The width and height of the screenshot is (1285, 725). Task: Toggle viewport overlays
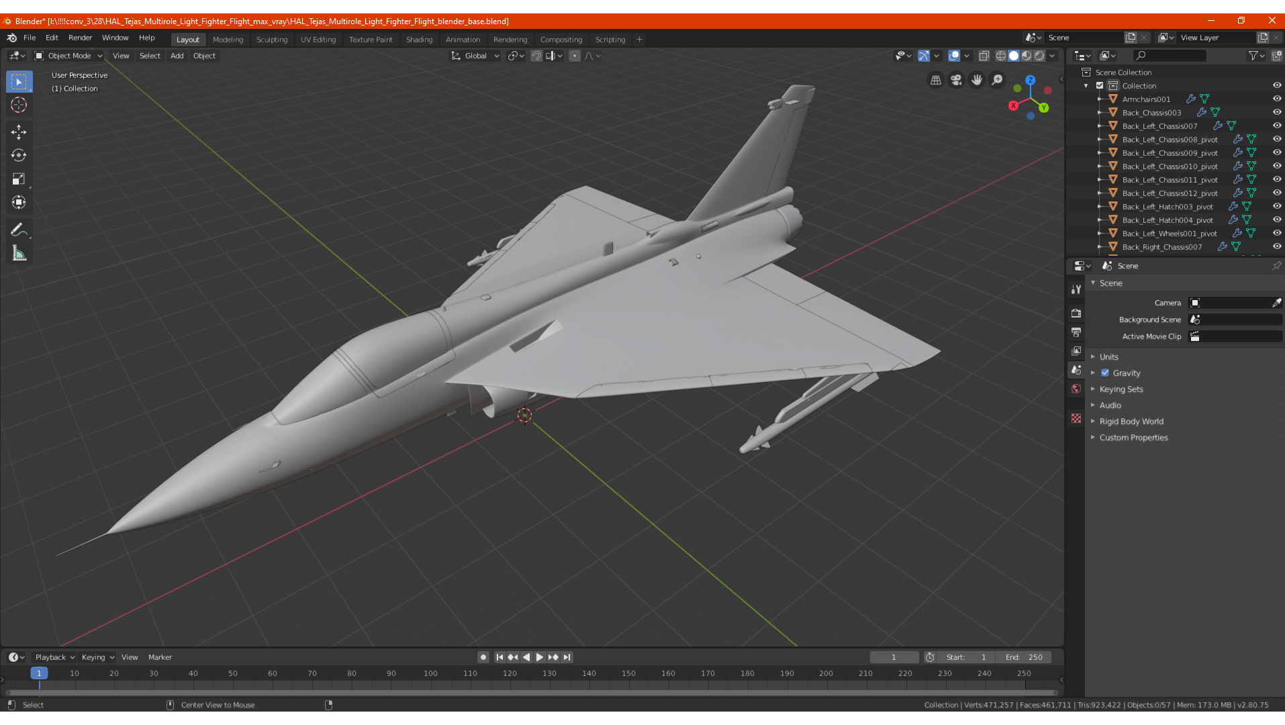click(x=954, y=56)
